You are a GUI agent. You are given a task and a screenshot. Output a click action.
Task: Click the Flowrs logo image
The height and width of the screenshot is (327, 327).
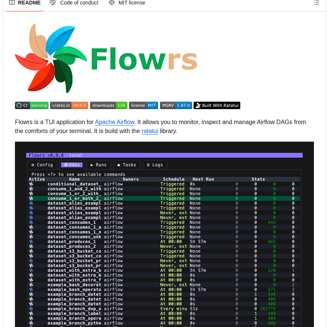[106, 58]
